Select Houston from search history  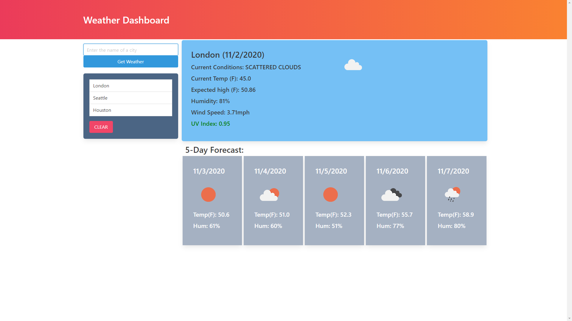pyautogui.click(x=130, y=110)
